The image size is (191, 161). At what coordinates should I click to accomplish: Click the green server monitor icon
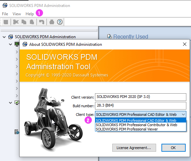point(17,44)
